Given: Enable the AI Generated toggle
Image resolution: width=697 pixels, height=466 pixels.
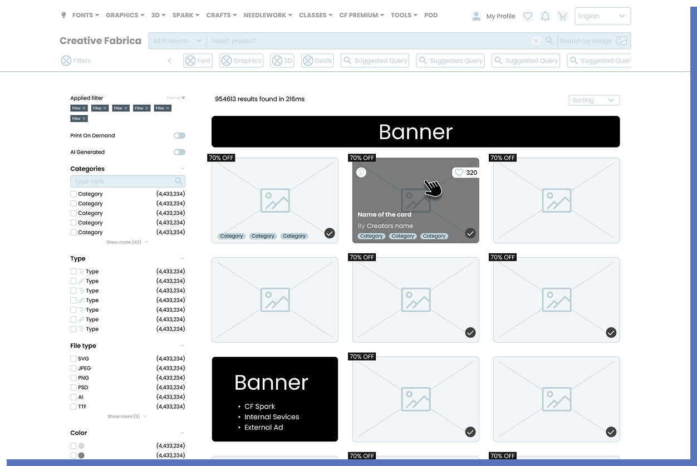Looking at the screenshot, I should point(179,151).
